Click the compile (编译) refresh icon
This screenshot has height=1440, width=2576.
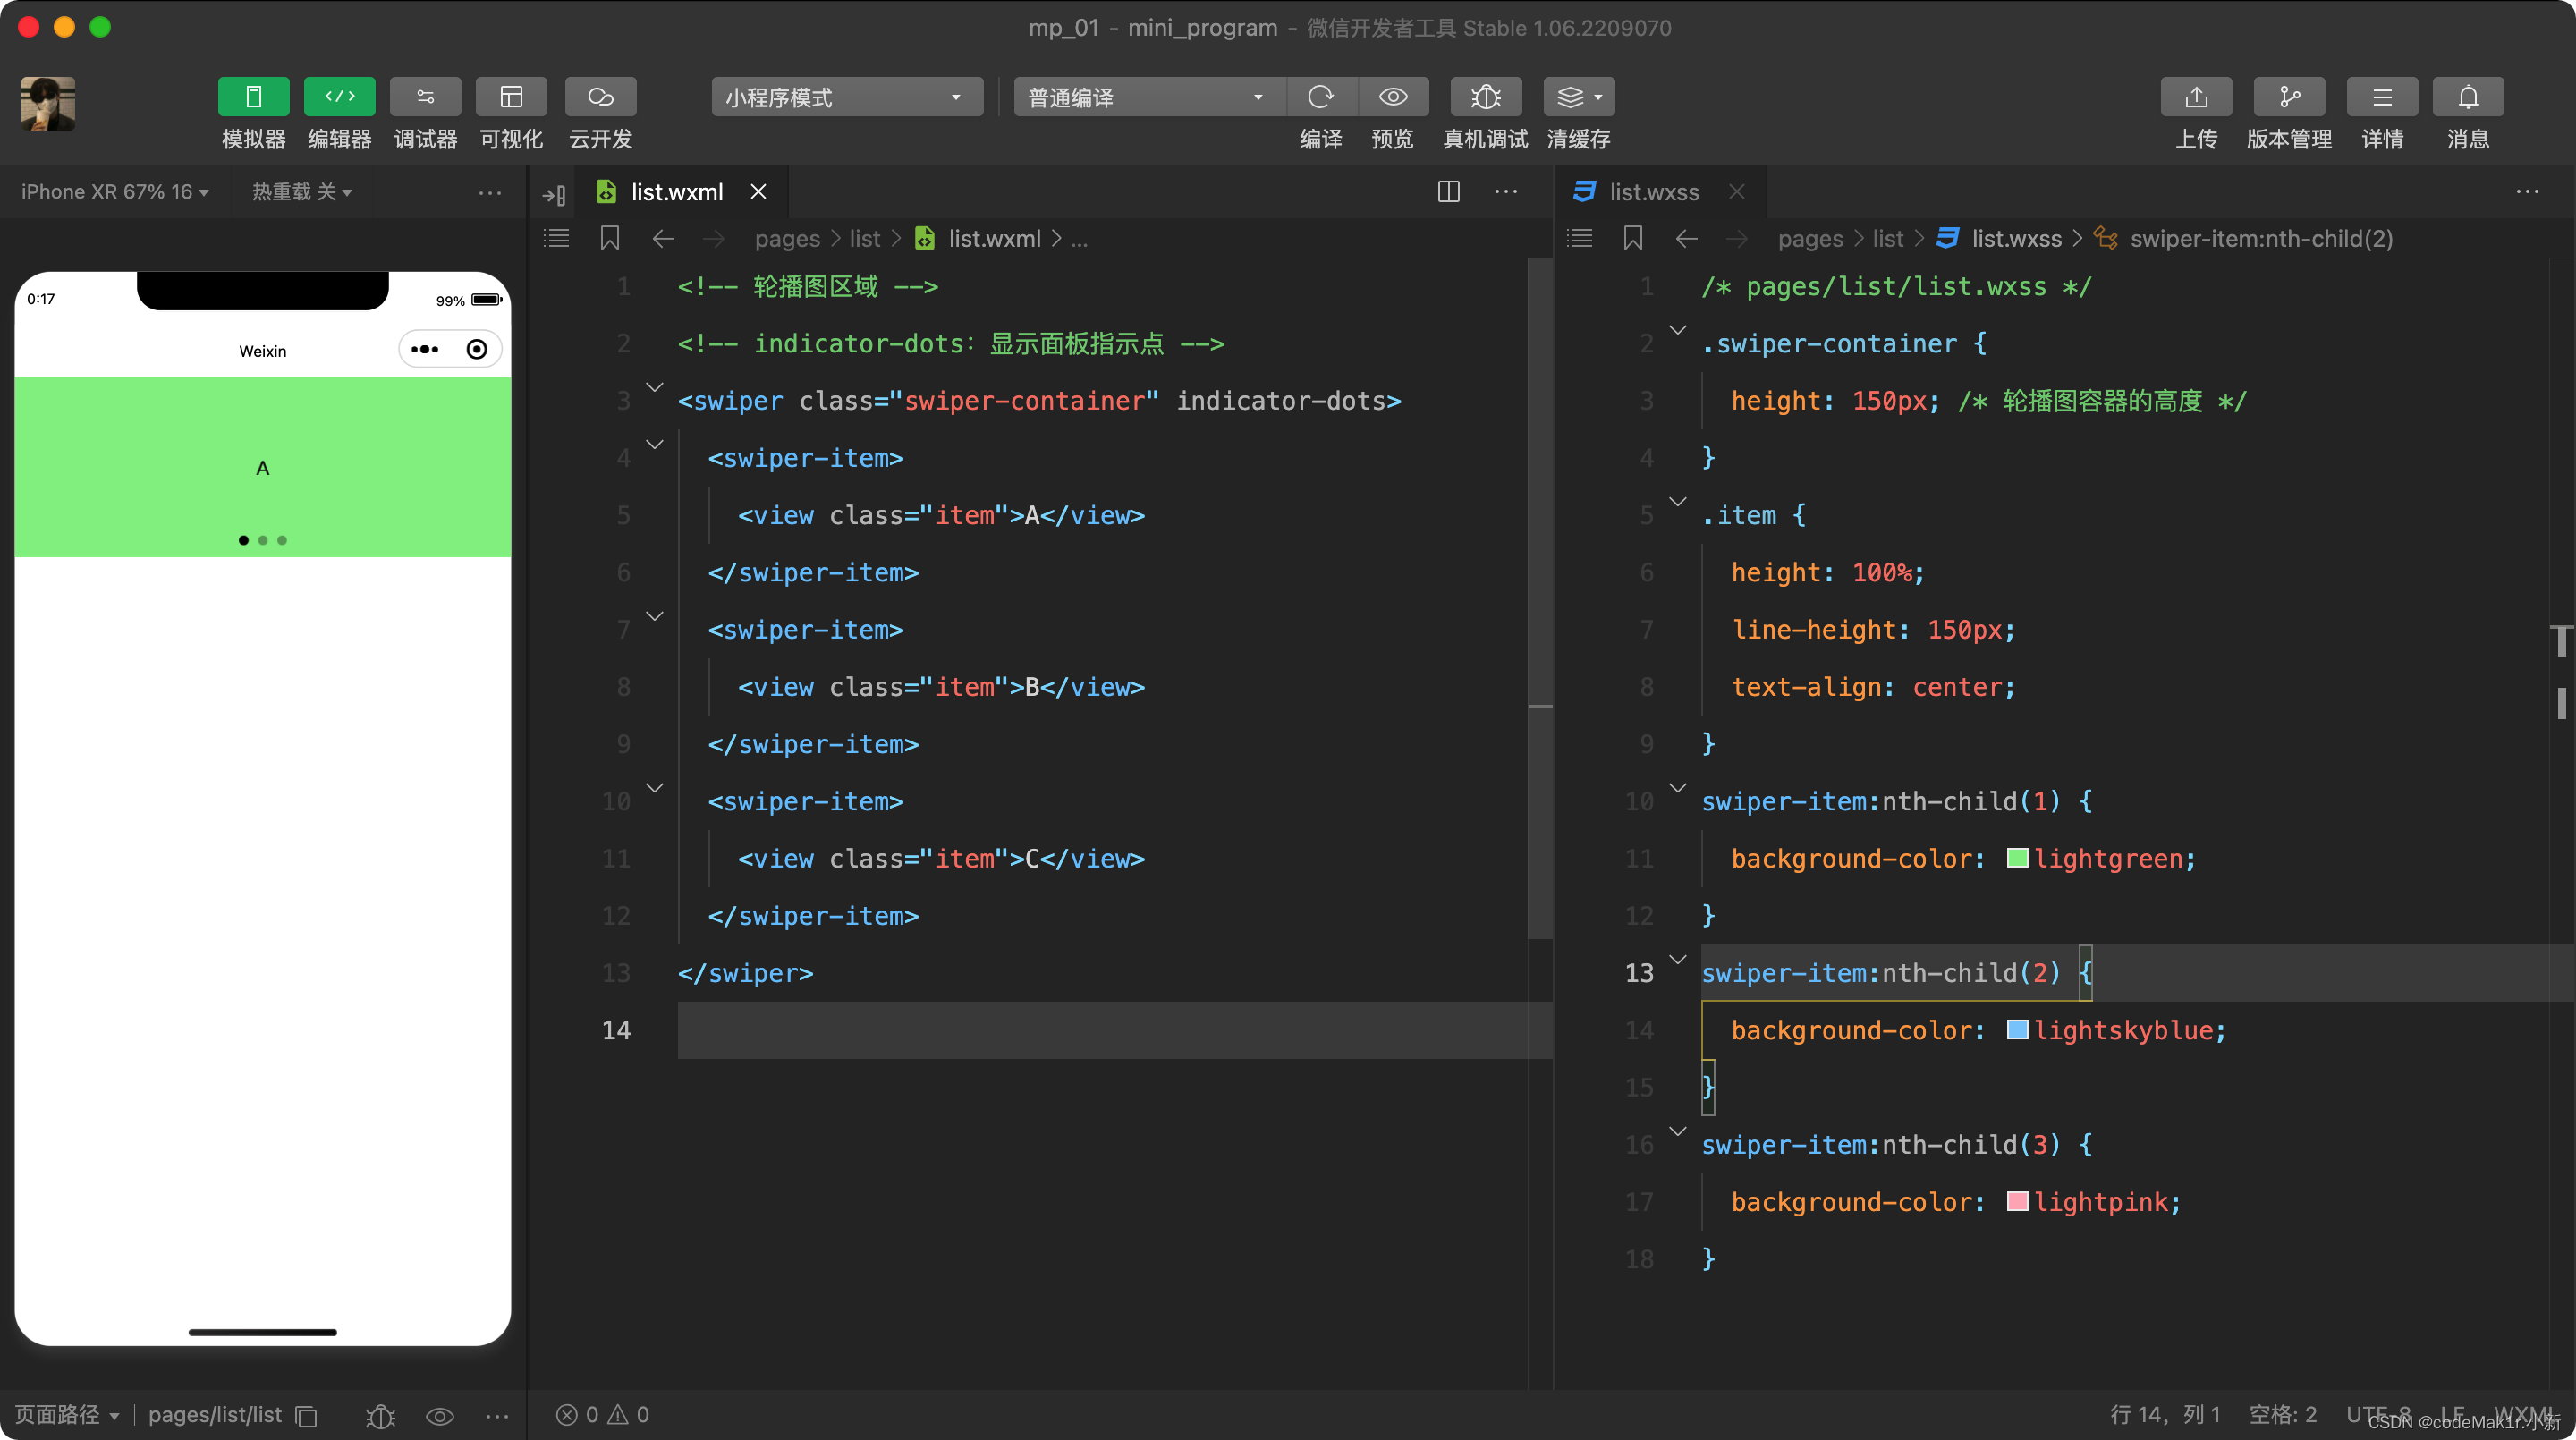(x=1321, y=97)
